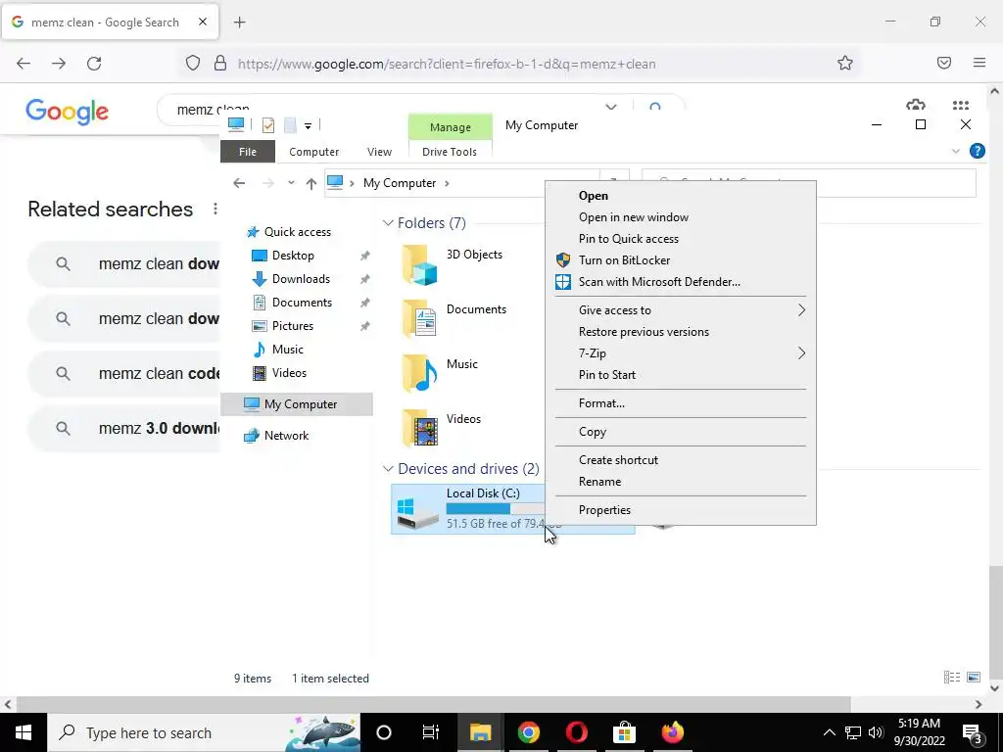Choose Properties in the context menu
The width and height of the screenshot is (1003, 752).
(x=680, y=510)
